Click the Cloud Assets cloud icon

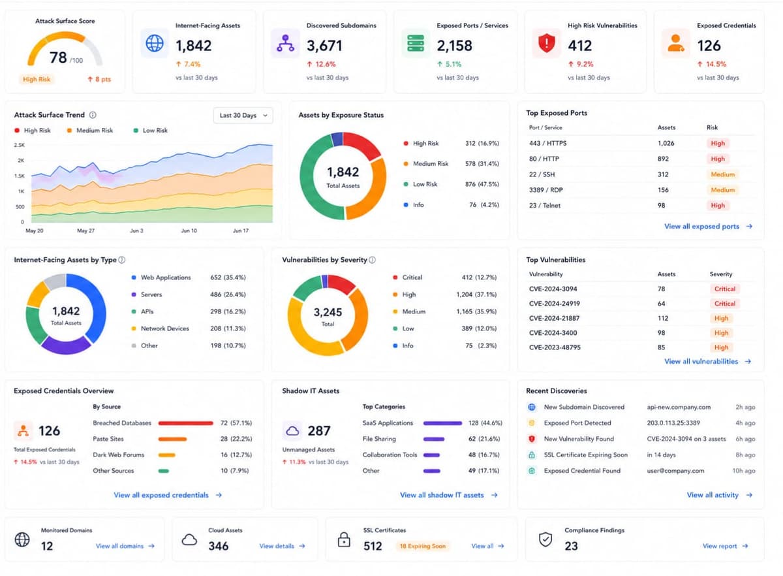click(190, 540)
